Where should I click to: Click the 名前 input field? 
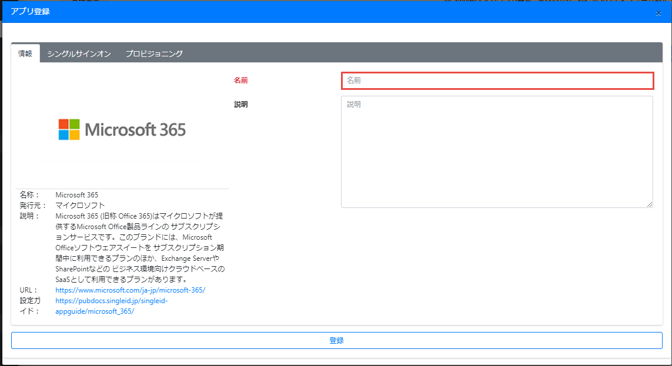pos(497,80)
